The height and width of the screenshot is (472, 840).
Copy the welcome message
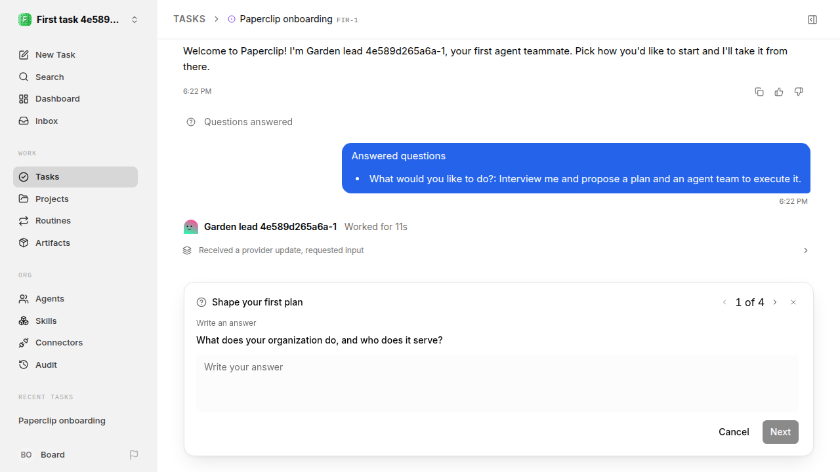(x=759, y=92)
